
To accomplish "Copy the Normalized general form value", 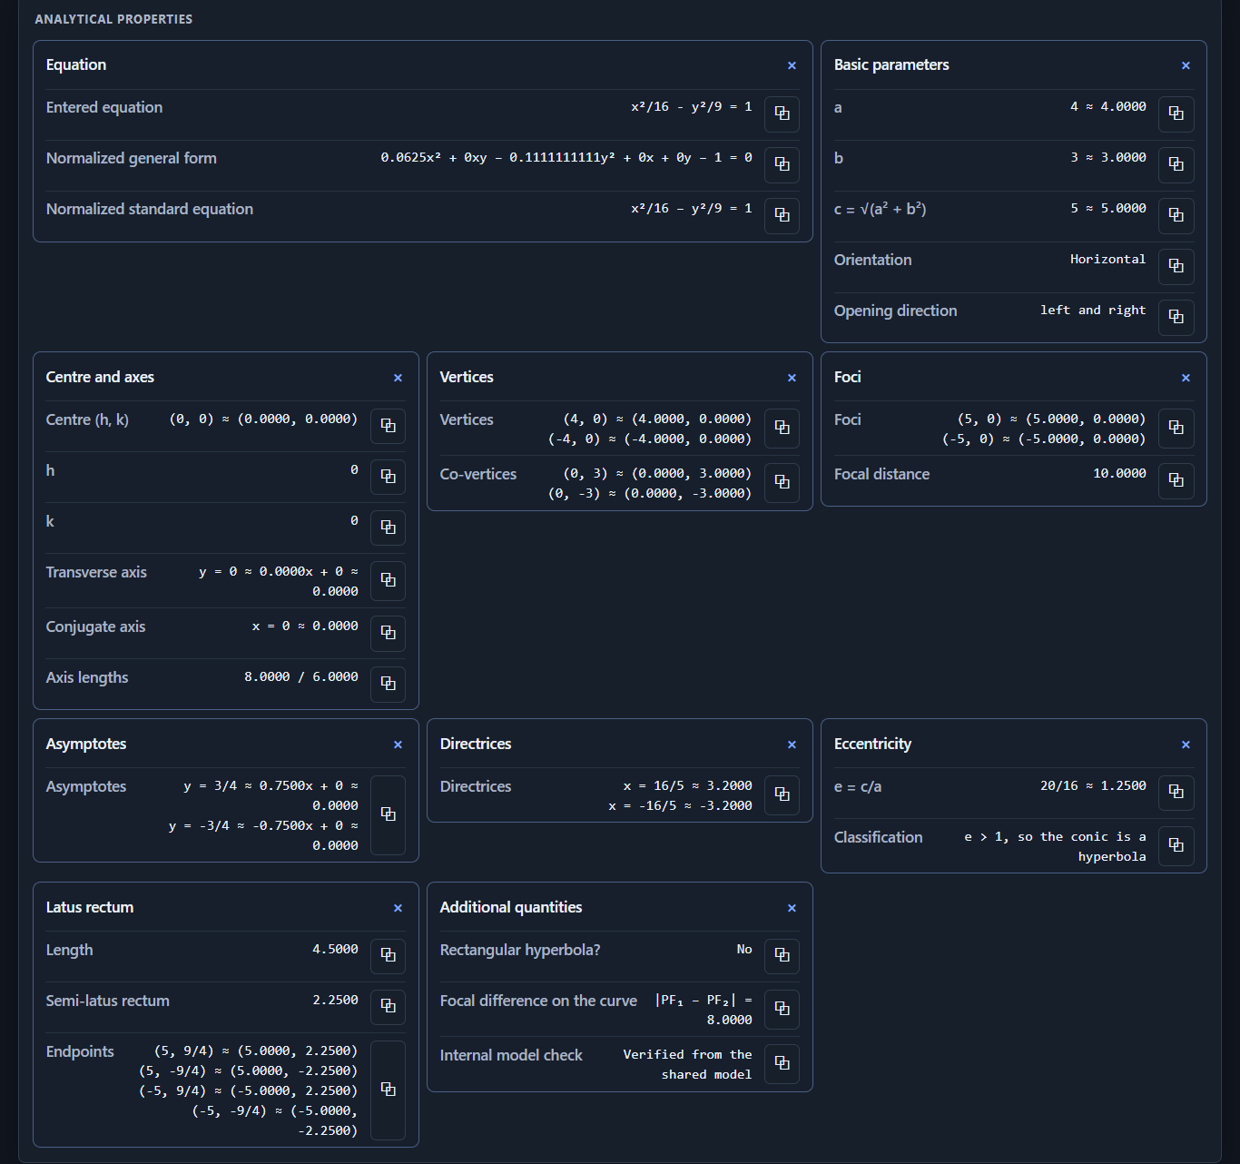I will pos(782,165).
